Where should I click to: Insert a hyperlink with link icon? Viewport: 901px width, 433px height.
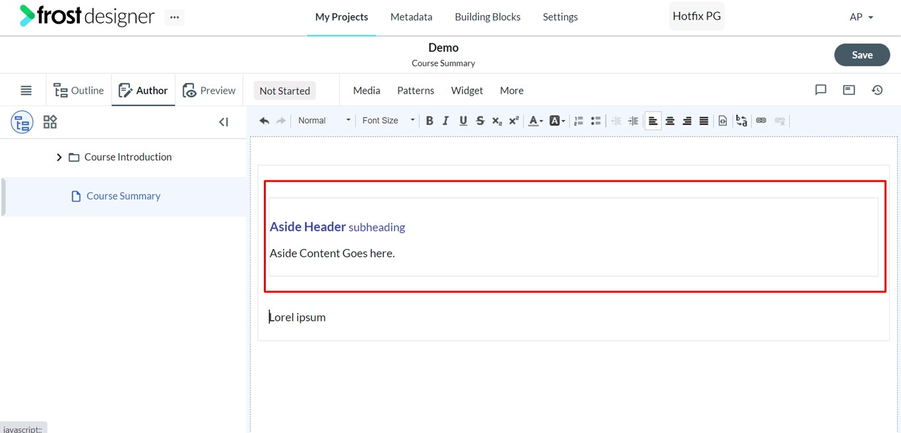(761, 121)
